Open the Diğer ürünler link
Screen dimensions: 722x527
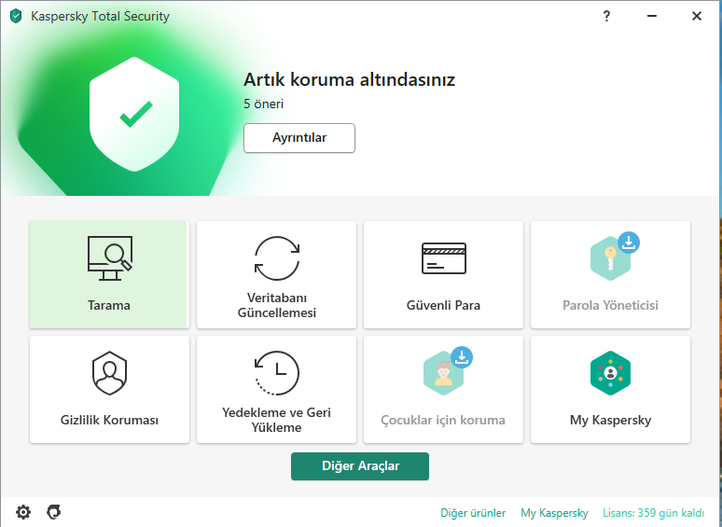point(473,513)
